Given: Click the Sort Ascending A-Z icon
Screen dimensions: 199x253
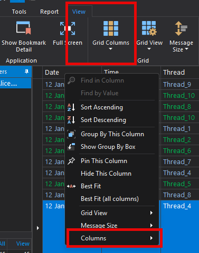Looking at the screenshot, I should click(x=71, y=107).
